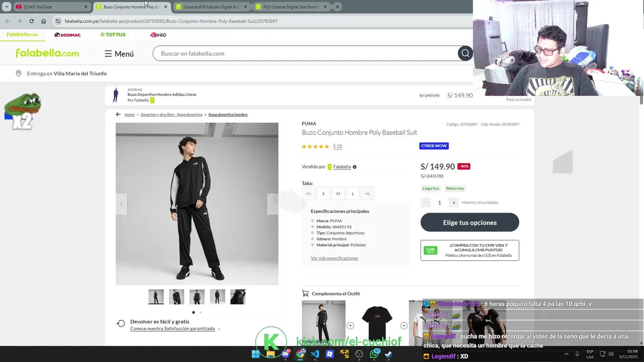Decrease quantity with minus button
The width and height of the screenshot is (644, 362).
coord(426,203)
